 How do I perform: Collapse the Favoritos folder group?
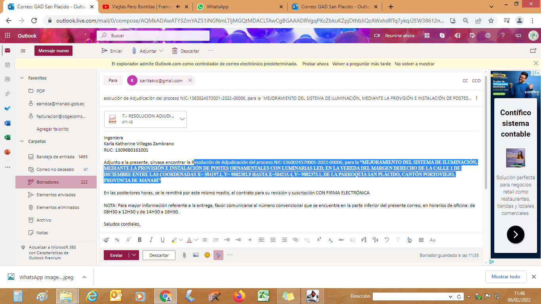pyautogui.click(x=22, y=78)
